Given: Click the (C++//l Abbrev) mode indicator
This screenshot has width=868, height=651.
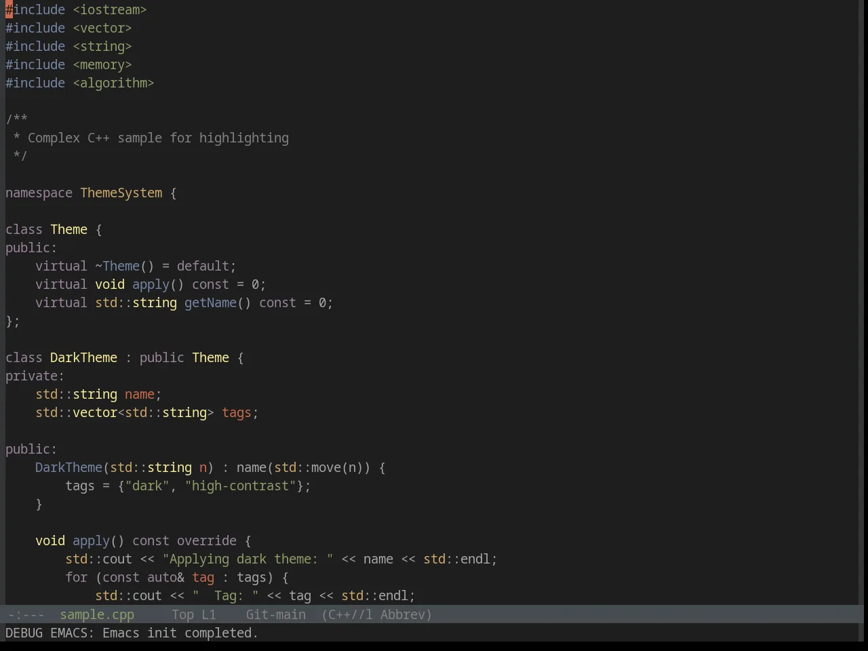Looking at the screenshot, I should (x=377, y=615).
